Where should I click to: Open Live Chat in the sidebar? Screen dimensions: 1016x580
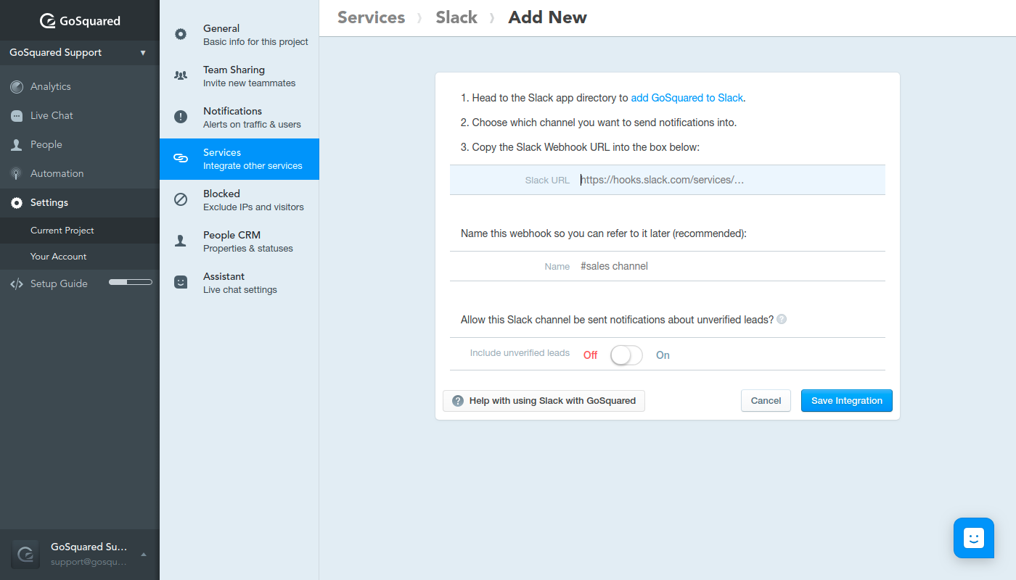click(x=79, y=116)
